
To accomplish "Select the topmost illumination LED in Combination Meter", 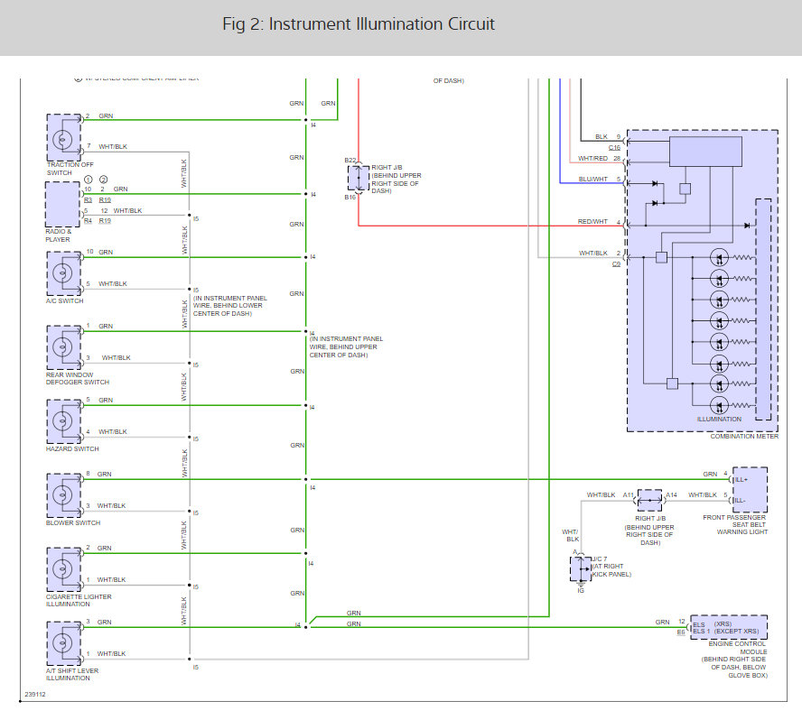I will point(719,257).
